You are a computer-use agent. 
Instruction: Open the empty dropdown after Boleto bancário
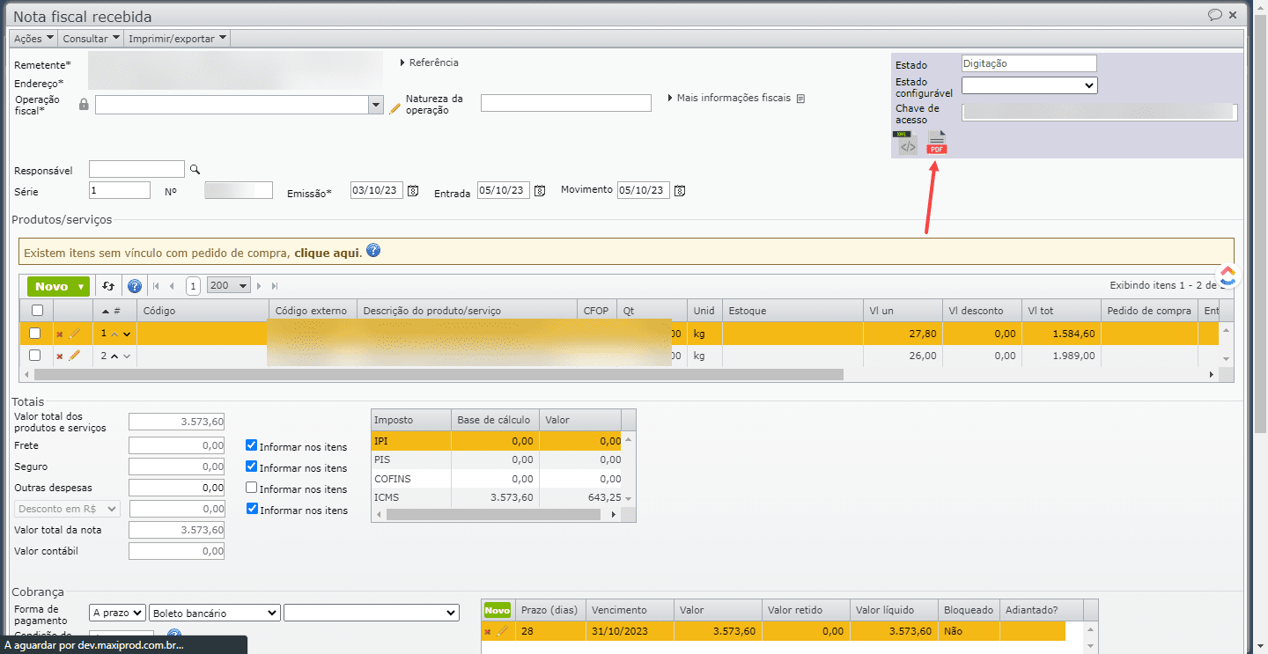[x=372, y=613]
